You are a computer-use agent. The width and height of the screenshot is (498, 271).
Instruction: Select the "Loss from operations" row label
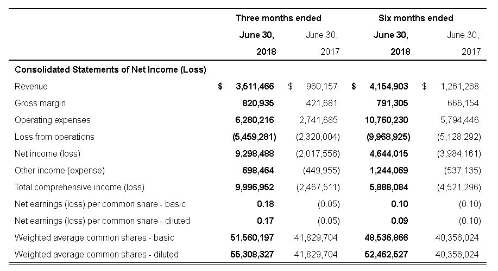point(54,137)
